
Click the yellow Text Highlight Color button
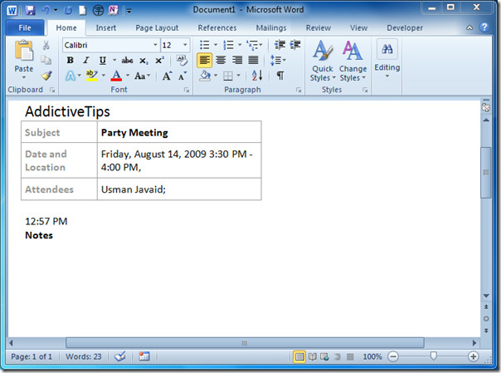[x=92, y=76]
